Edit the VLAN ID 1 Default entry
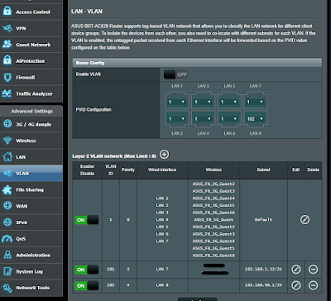This screenshot has width=331, height=301. (x=305, y=220)
